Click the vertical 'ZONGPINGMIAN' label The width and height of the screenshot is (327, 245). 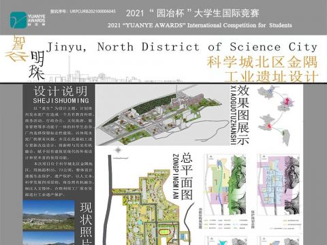176,176
